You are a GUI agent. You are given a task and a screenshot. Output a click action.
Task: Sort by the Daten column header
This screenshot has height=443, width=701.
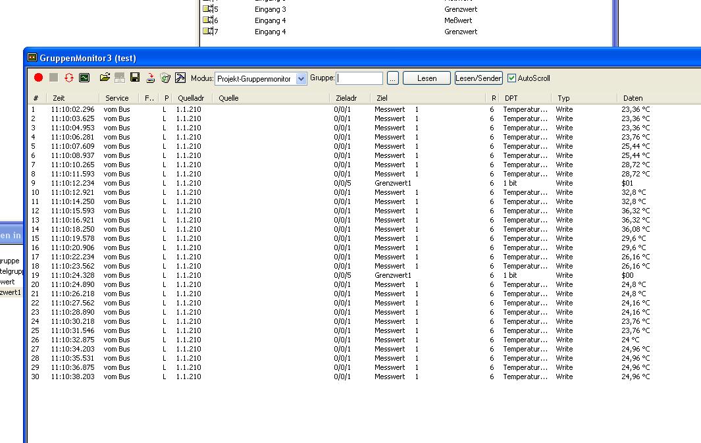point(633,98)
